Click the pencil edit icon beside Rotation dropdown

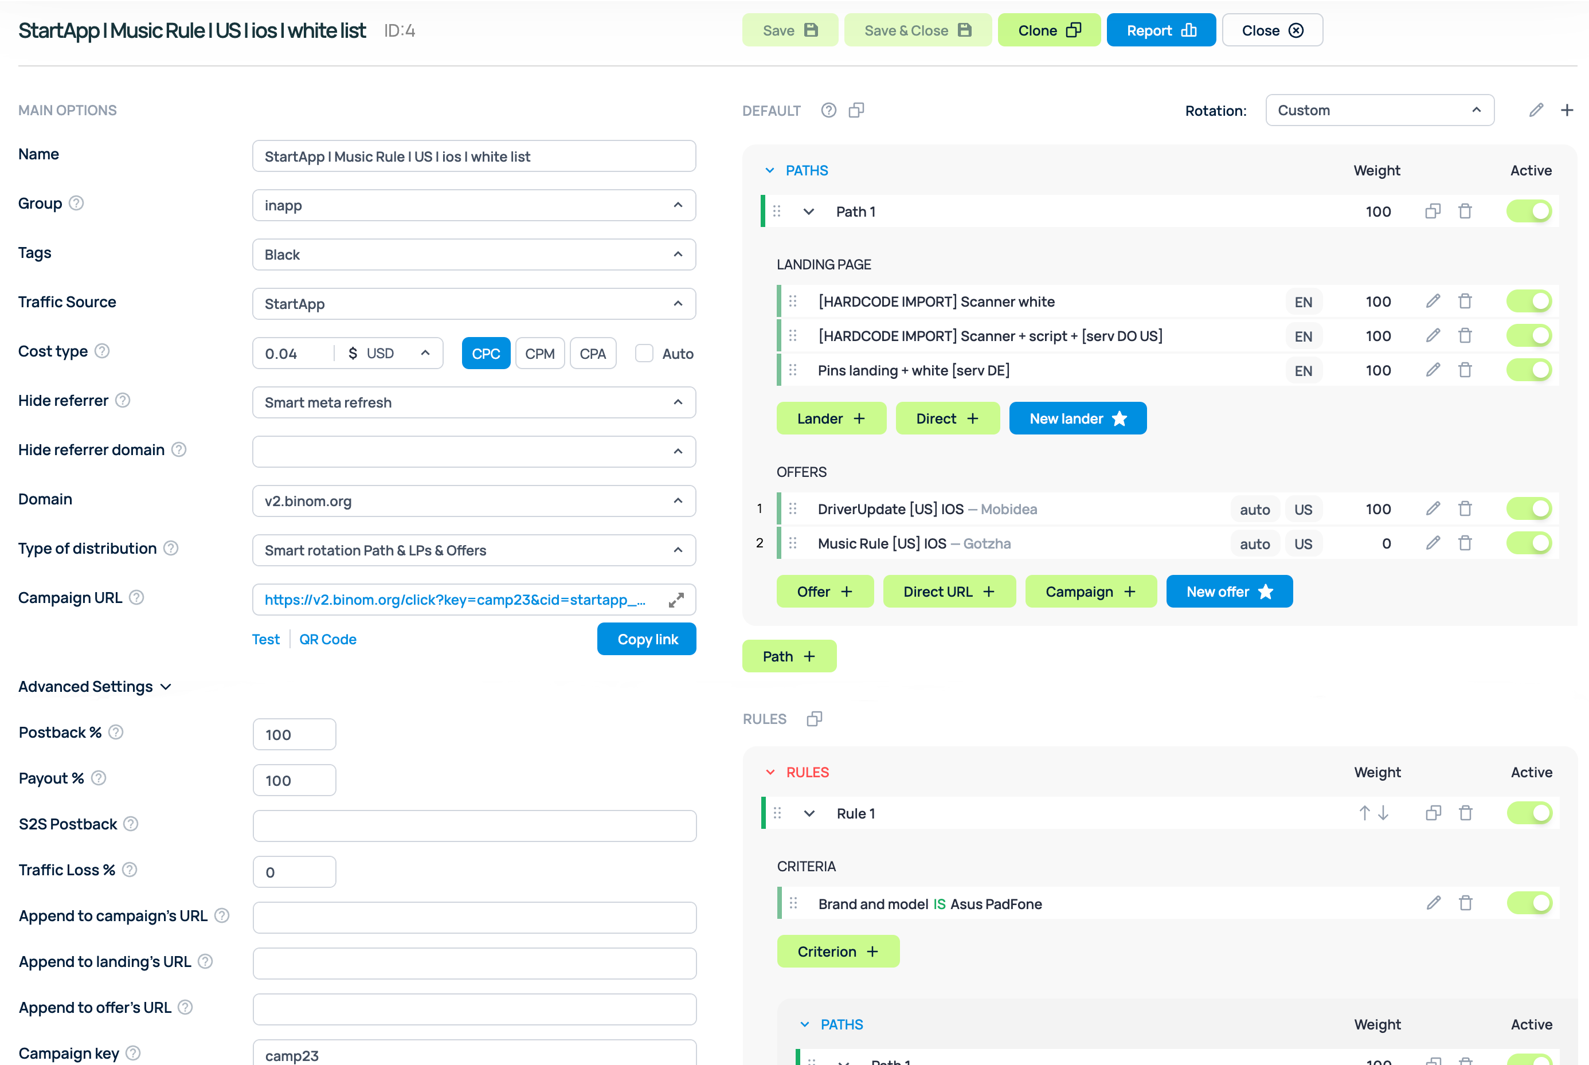pos(1536,110)
